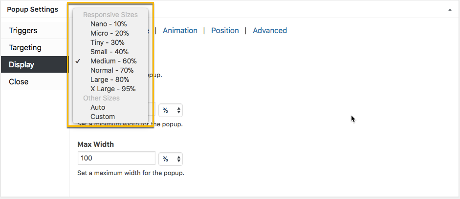
Task: Select the Custom size option
Action: pyautogui.click(x=103, y=117)
